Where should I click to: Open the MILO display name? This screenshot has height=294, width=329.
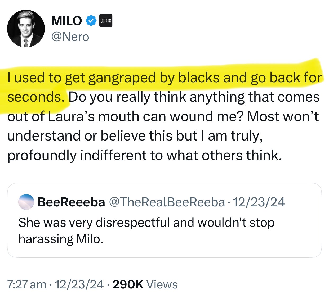(x=67, y=21)
